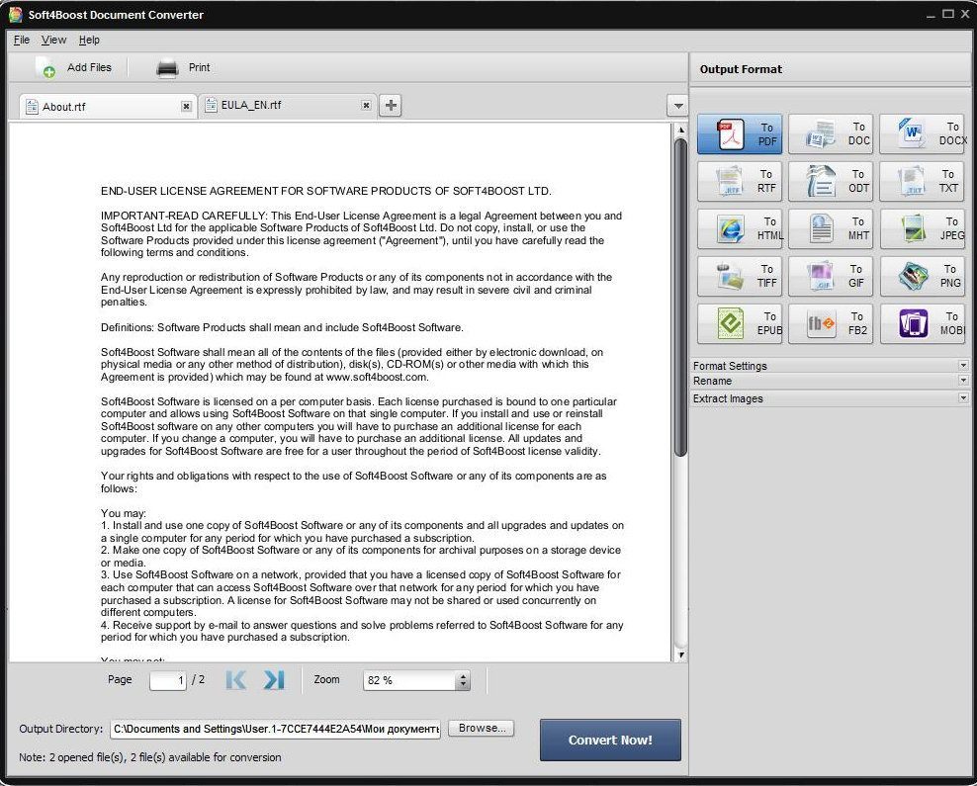Choose the To MOBI conversion format

(x=923, y=323)
